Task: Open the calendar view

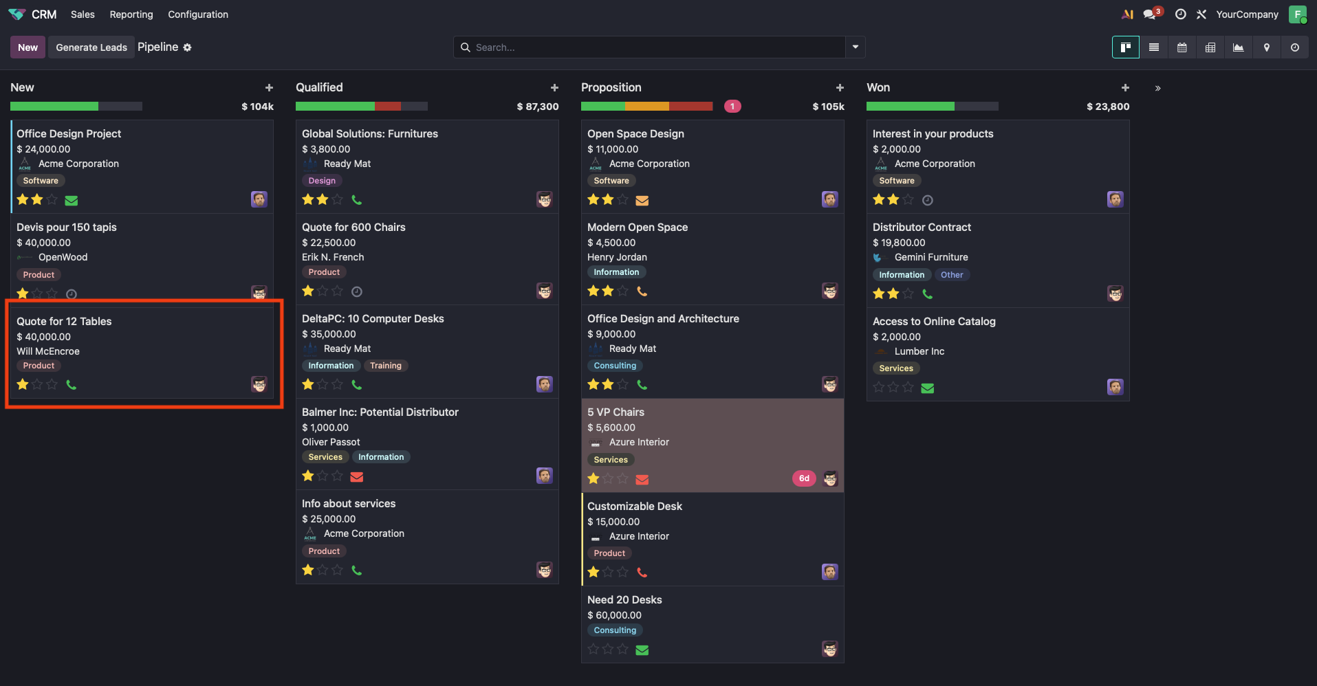Action: pos(1182,47)
